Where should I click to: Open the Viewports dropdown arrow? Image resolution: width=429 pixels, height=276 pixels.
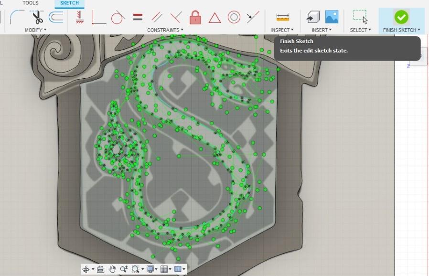click(184, 269)
